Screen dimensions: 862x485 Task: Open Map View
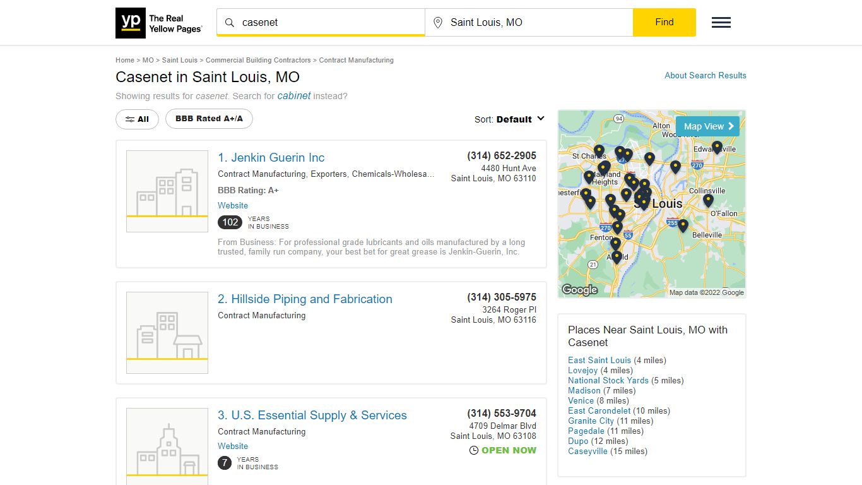click(707, 126)
